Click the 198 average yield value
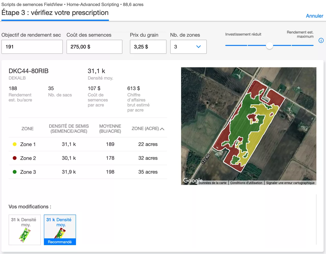This screenshot has width=326, height=254. coord(110,172)
